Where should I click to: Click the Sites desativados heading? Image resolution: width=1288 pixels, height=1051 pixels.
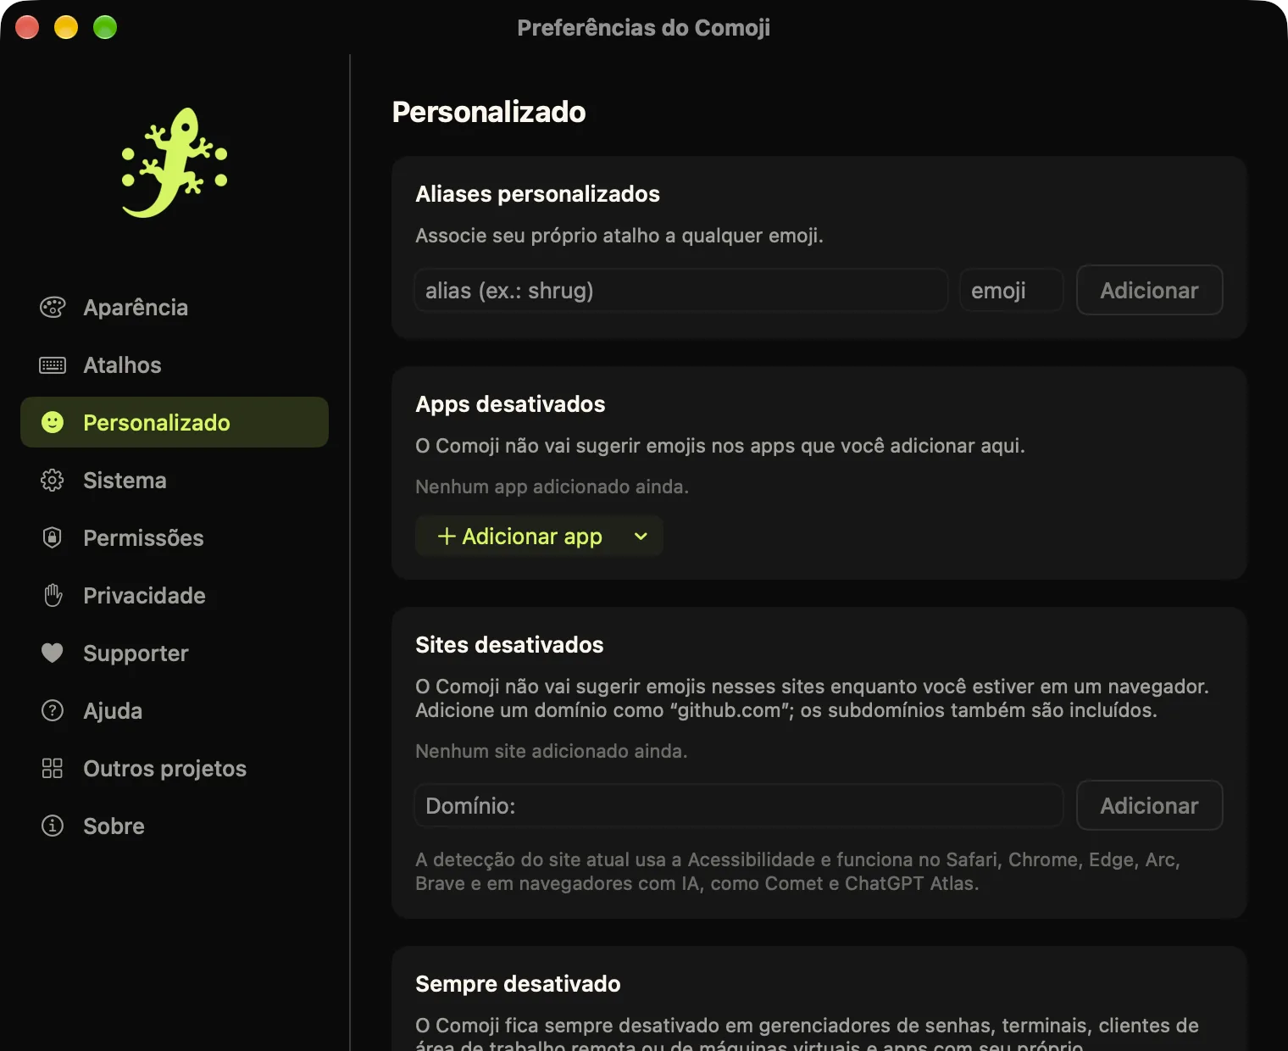[x=509, y=645]
